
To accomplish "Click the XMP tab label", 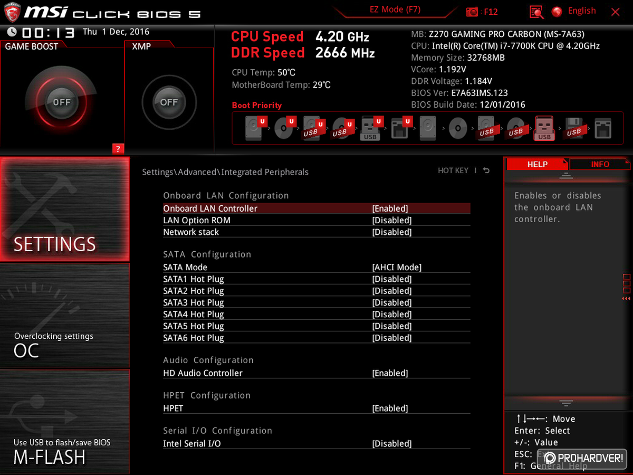I will tap(141, 46).
